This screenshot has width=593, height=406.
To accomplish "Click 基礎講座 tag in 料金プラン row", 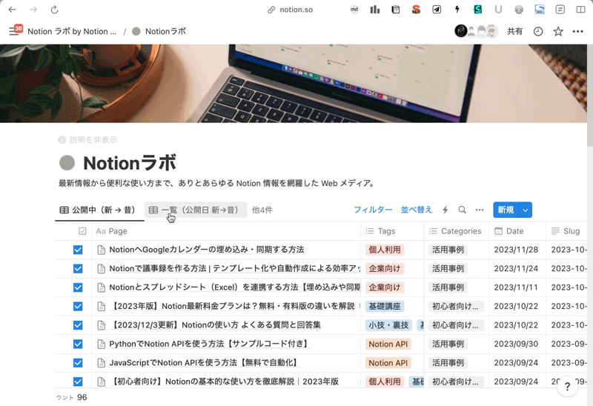I will pos(385,306).
